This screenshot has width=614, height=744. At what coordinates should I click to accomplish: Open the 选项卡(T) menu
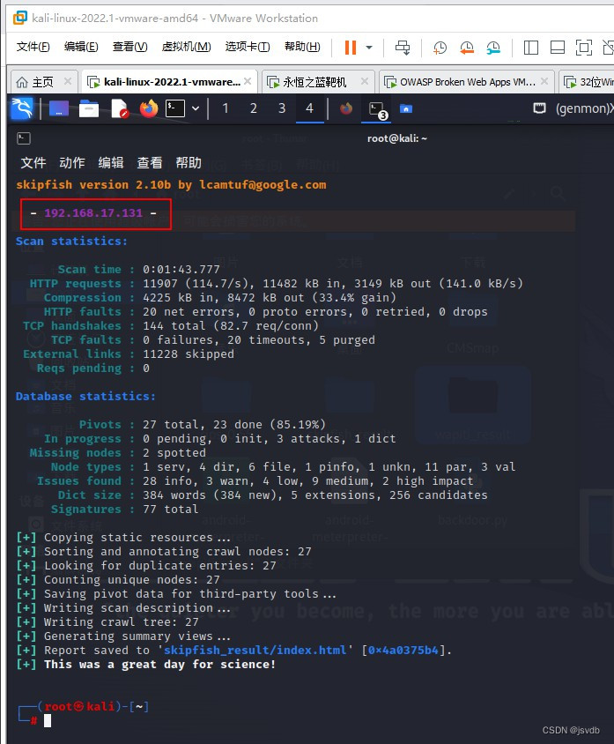(247, 47)
